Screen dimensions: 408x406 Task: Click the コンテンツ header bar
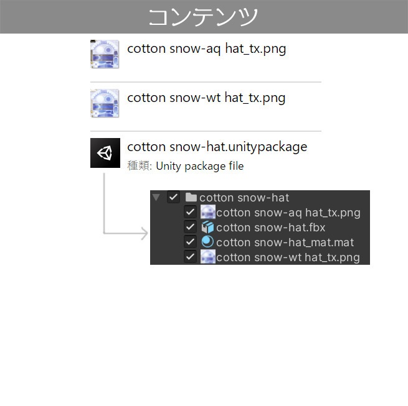[204, 17]
